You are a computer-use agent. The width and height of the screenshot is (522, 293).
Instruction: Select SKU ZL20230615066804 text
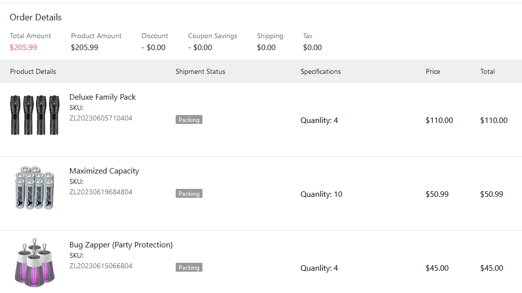pyautogui.click(x=101, y=266)
